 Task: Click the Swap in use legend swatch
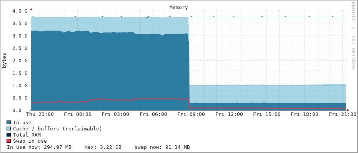coord(9,141)
